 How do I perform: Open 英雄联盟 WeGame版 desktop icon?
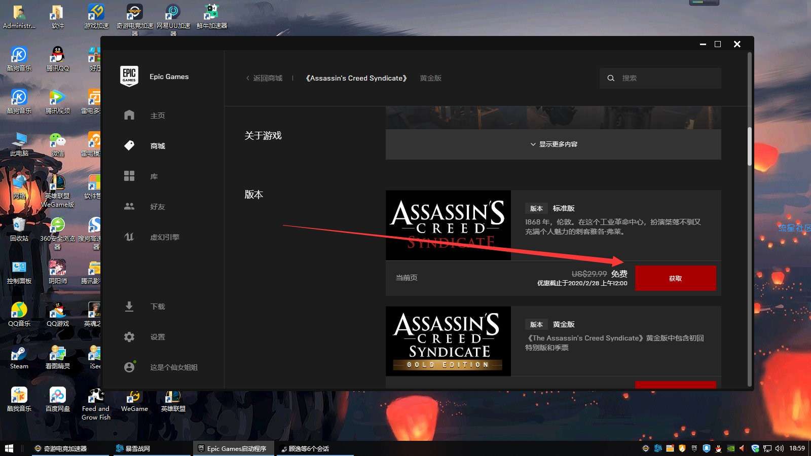coord(58,191)
